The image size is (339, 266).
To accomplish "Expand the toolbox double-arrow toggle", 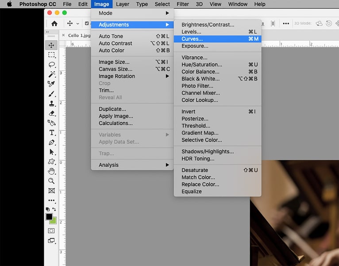I will [x=47, y=32].
